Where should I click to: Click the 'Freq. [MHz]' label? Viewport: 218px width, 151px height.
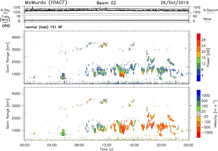coord(5,18)
